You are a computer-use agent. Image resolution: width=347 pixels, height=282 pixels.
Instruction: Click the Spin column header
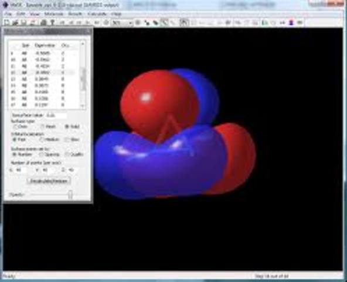25,45
